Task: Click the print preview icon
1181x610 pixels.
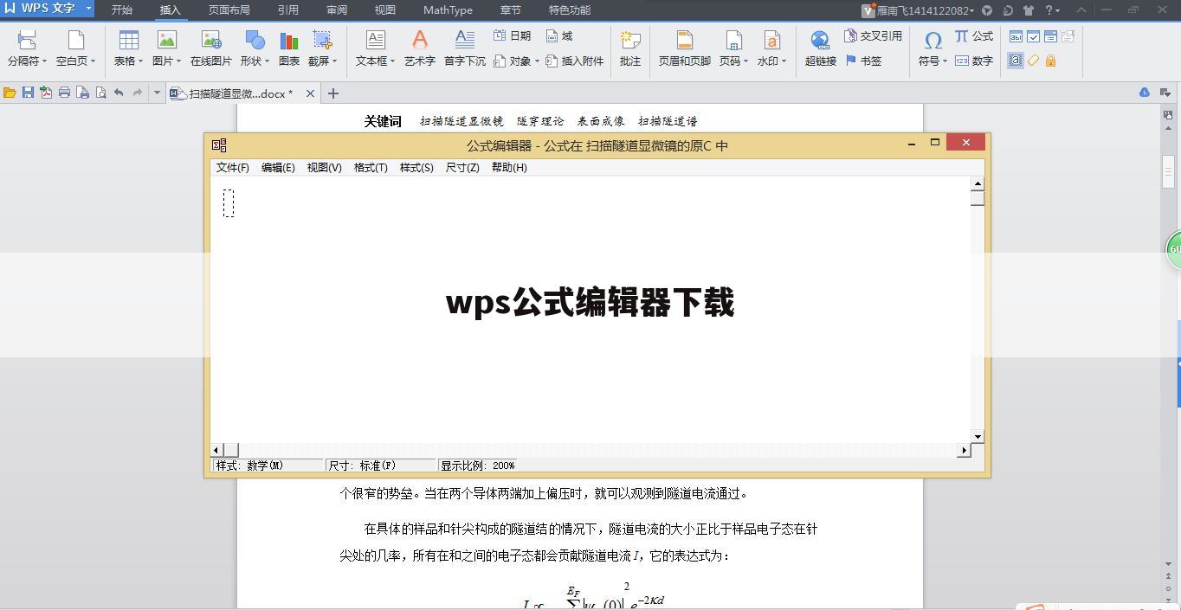Action: [100, 93]
